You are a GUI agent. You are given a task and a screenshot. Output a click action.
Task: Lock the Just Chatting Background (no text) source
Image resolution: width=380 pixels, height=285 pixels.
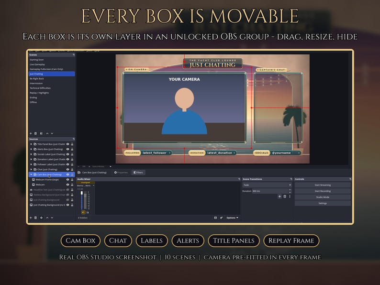click(x=72, y=205)
